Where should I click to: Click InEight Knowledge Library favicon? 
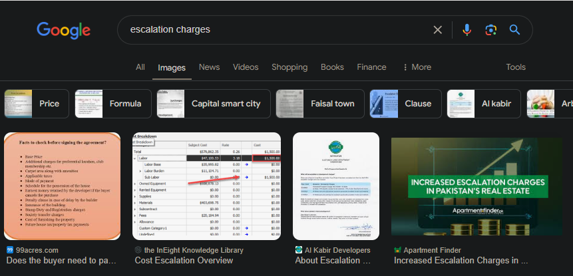click(x=138, y=250)
